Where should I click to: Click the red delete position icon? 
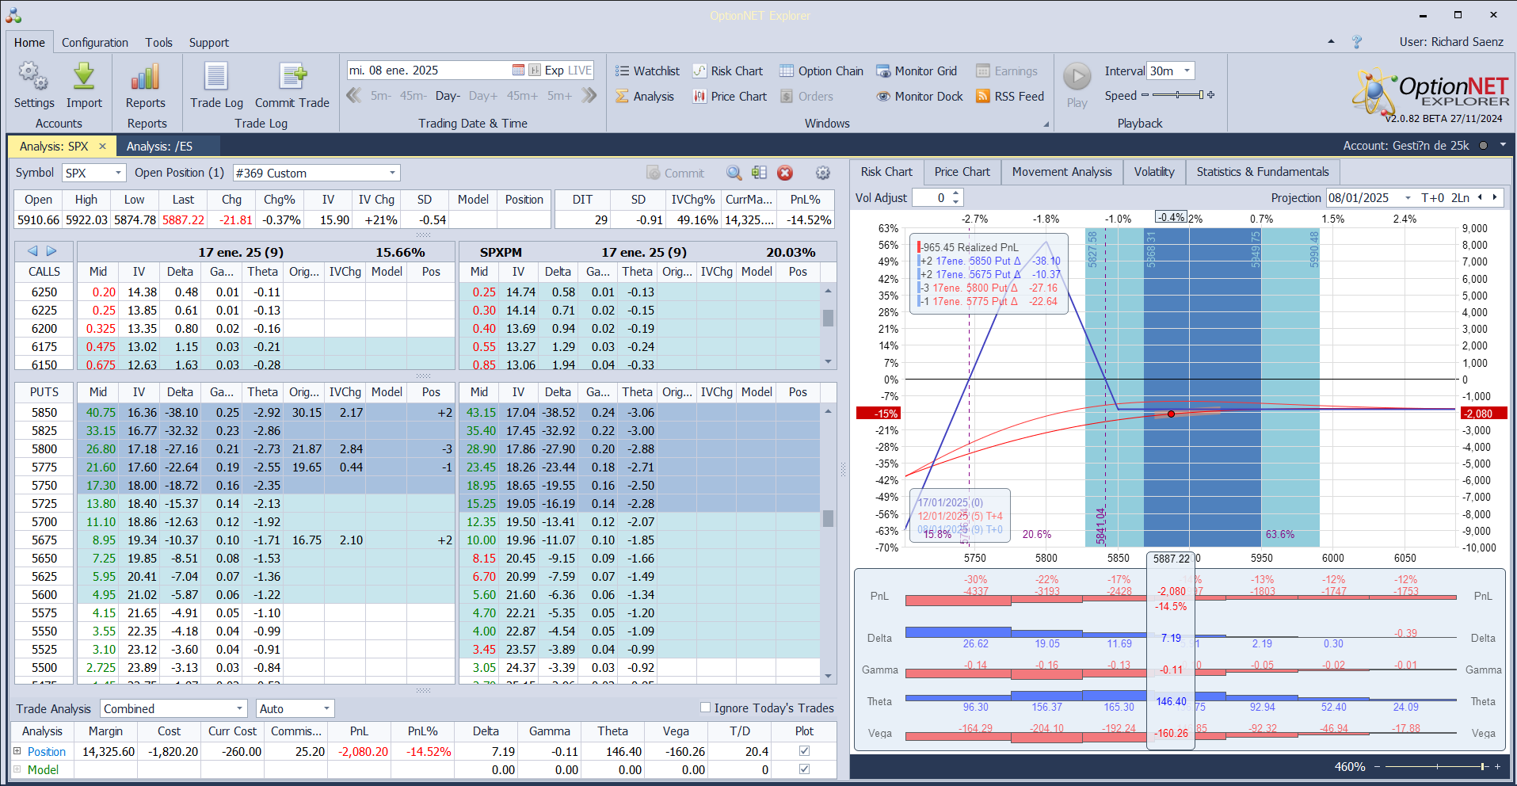coord(785,174)
